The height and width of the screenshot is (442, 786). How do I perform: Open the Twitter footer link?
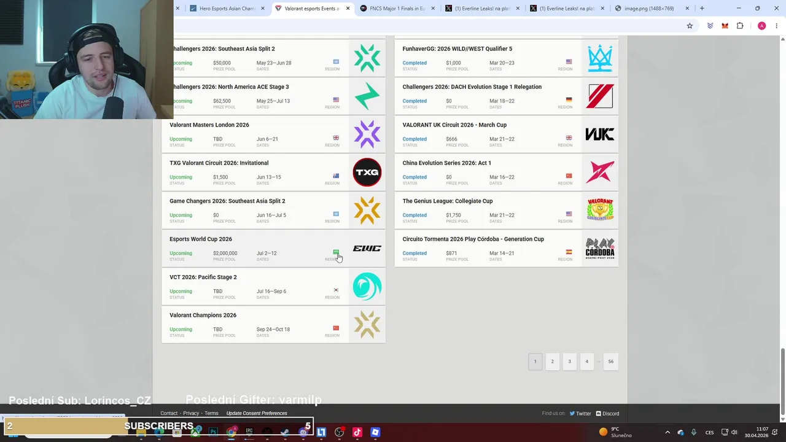[580, 414]
